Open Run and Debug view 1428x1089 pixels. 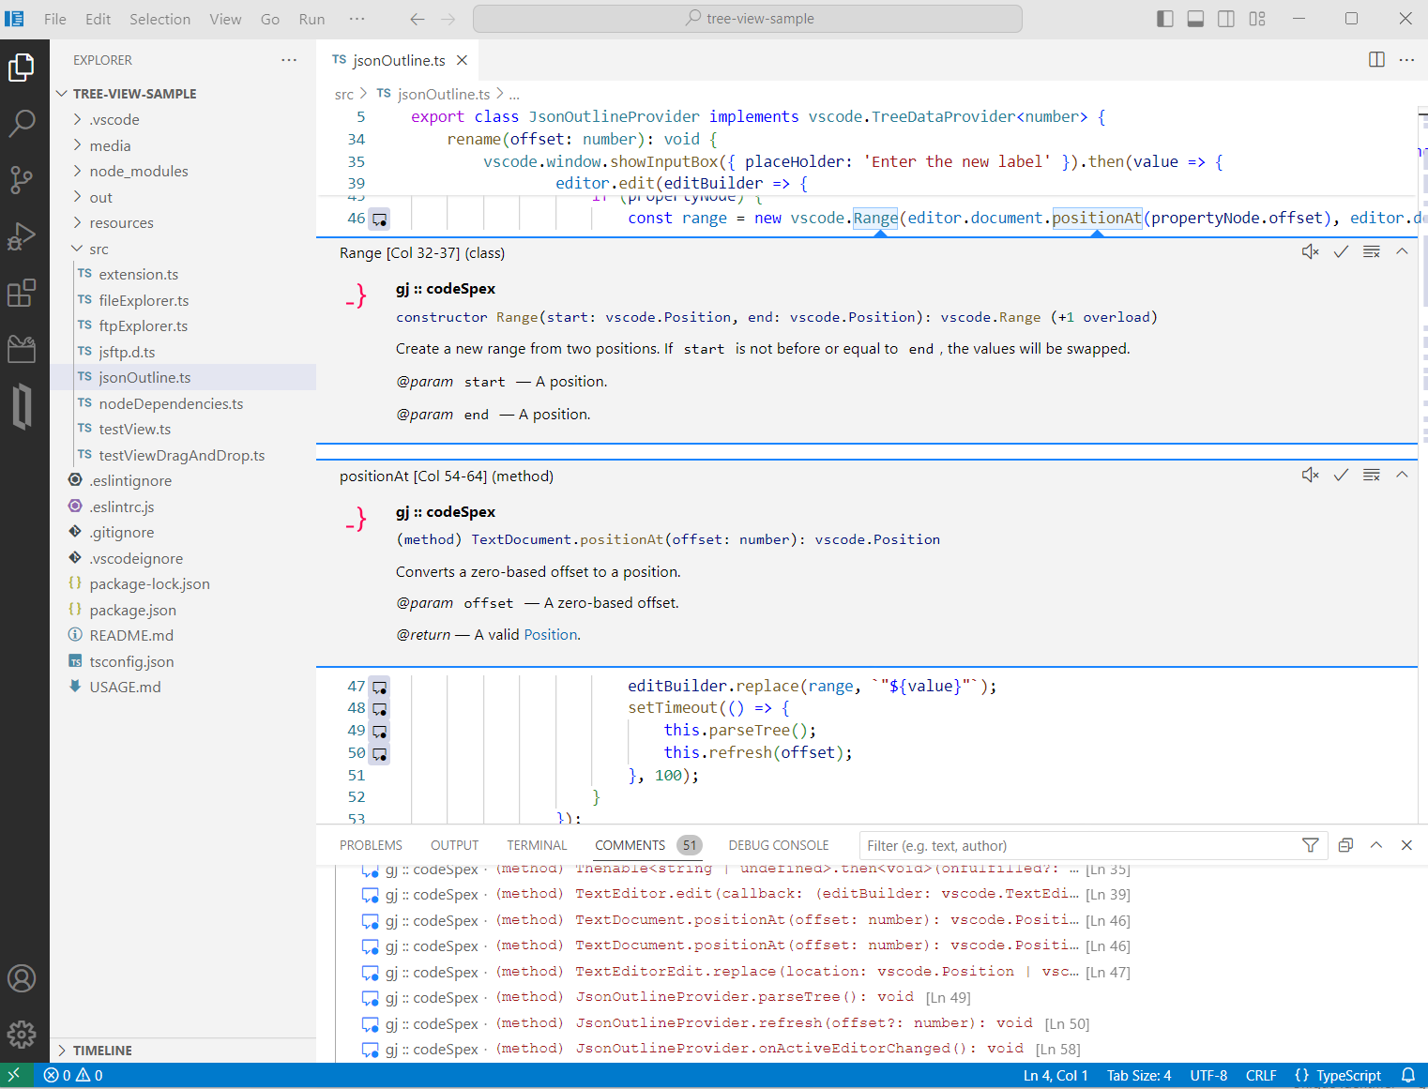[22, 236]
